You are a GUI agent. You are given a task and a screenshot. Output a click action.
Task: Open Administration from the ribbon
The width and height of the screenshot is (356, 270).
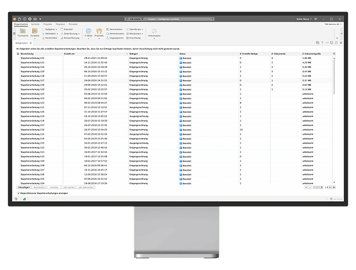point(115,34)
